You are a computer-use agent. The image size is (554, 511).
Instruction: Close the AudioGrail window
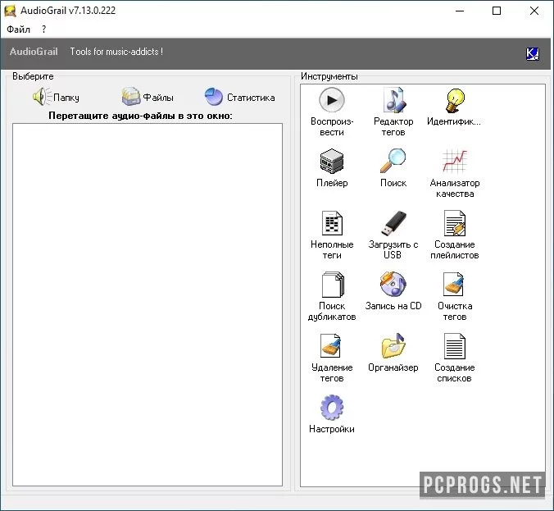pyautogui.click(x=534, y=11)
